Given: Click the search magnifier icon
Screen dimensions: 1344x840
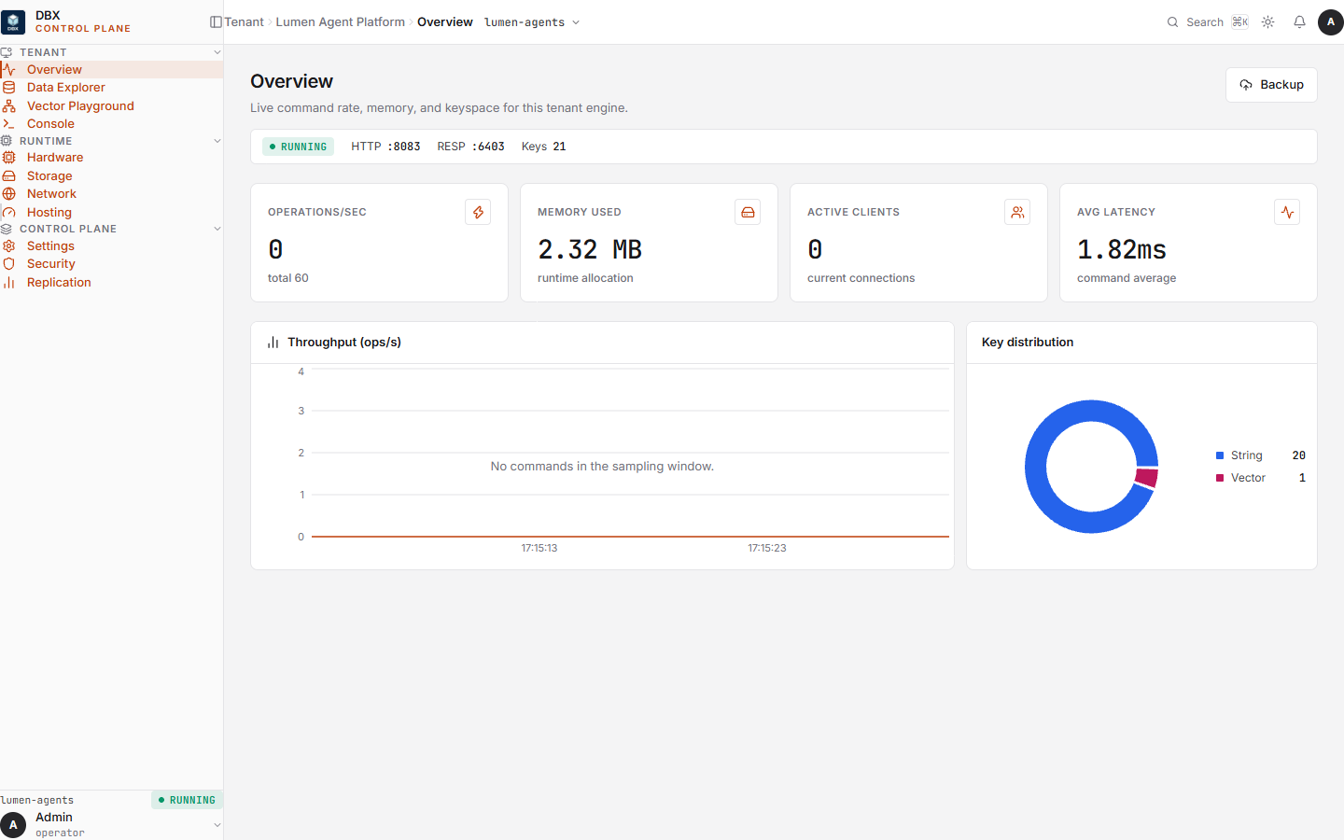Looking at the screenshot, I should click(1172, 22).
